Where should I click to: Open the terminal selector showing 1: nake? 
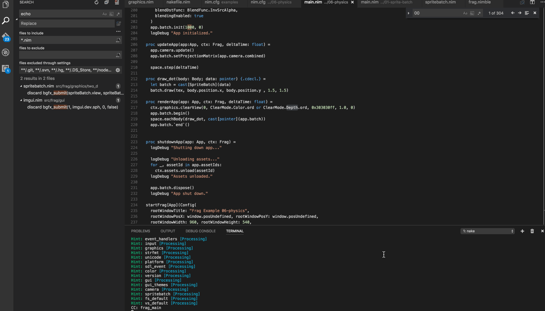point(487,231)
